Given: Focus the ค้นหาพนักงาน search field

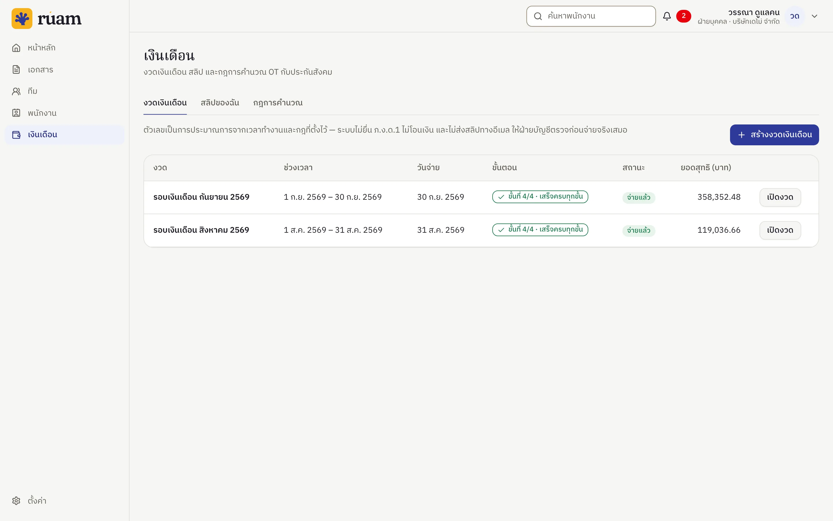Looking at the screenshot, I should tap(591, 16).
